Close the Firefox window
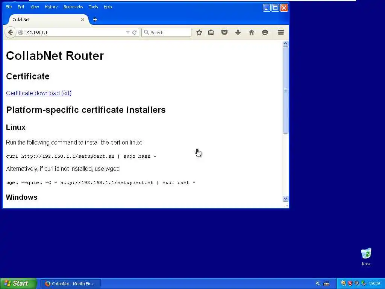Screen dimensions: 385x289 (284, 8)
